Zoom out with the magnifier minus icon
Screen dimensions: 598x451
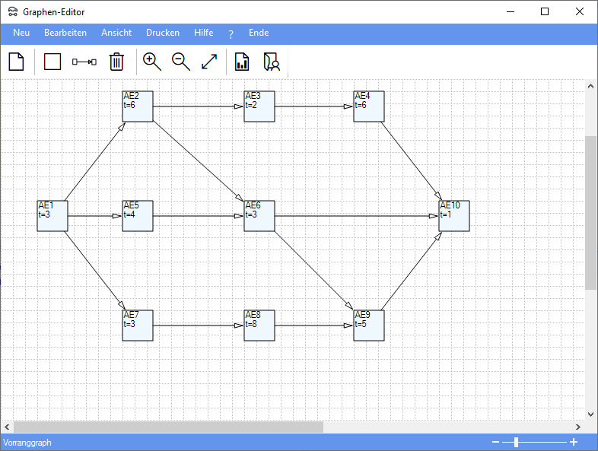pyautogui.click(x=181, y=62)
